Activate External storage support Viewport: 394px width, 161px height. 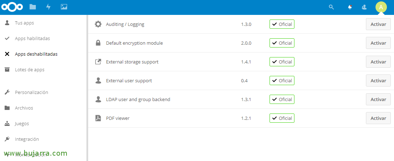(378, 62)
